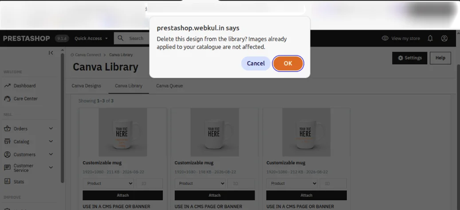The width and height of the screenshot is (460, 210).
Task: Cancel the delete design dialog
Action: click(x=256, y=63)
